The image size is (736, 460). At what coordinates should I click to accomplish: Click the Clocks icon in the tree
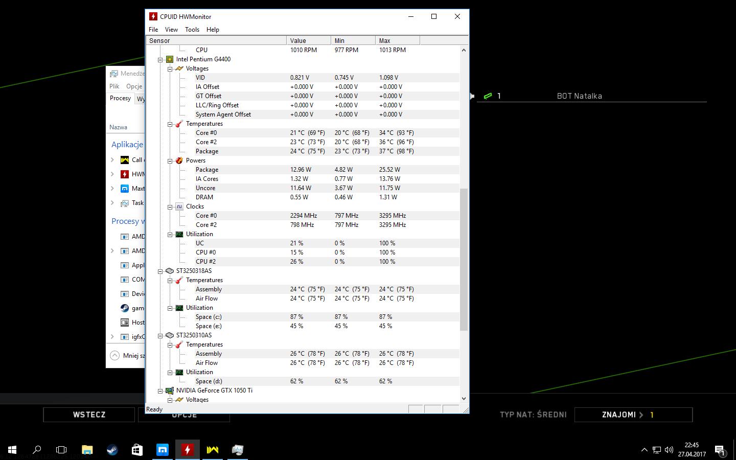179,206
